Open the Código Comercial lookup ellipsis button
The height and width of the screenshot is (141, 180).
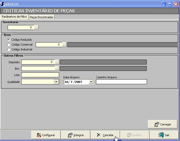64,45
